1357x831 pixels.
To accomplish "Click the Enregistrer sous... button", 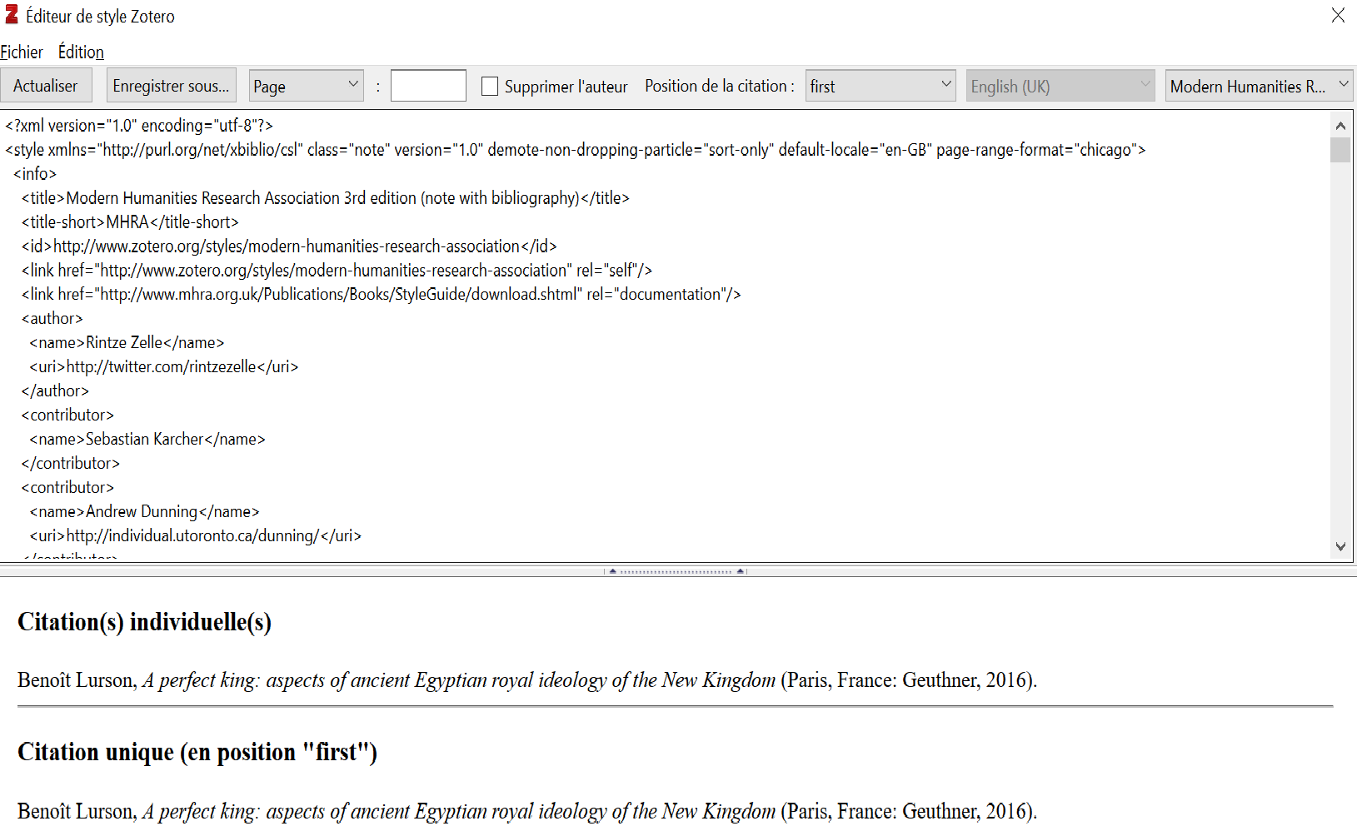I will pyautogui.click(x=172, y=86).
